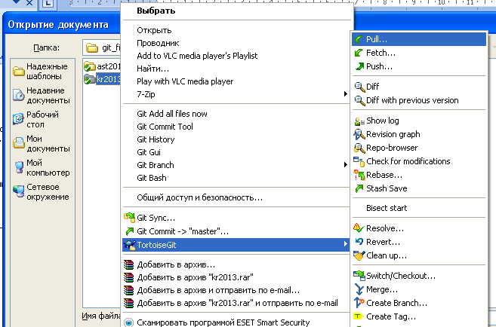The width and height of the screenshot is (496, 327).
Task: Click the Revert undo icon
Action: pos(359,242)
